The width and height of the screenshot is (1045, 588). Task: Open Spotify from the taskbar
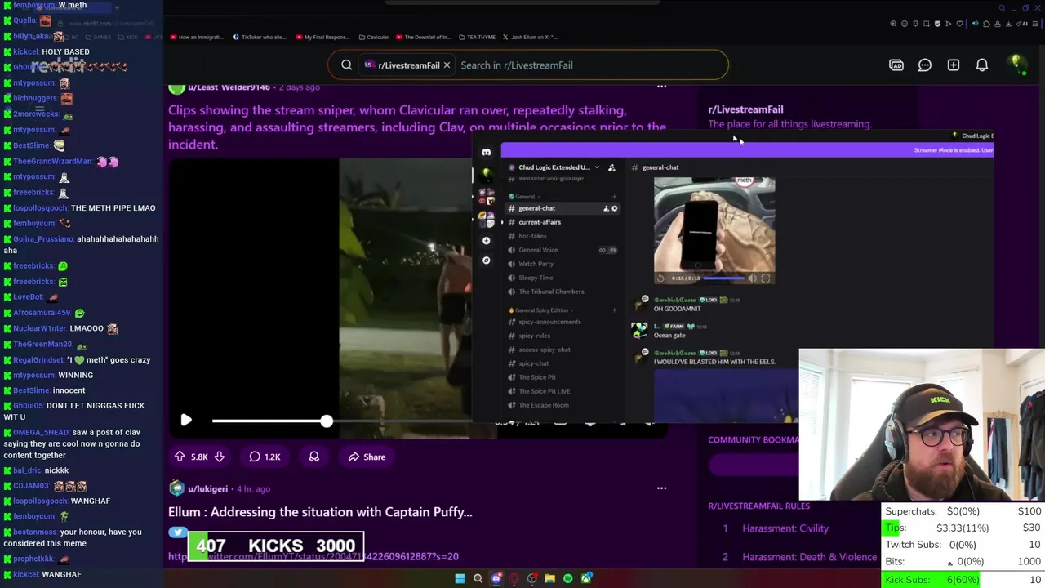point(568,579)
